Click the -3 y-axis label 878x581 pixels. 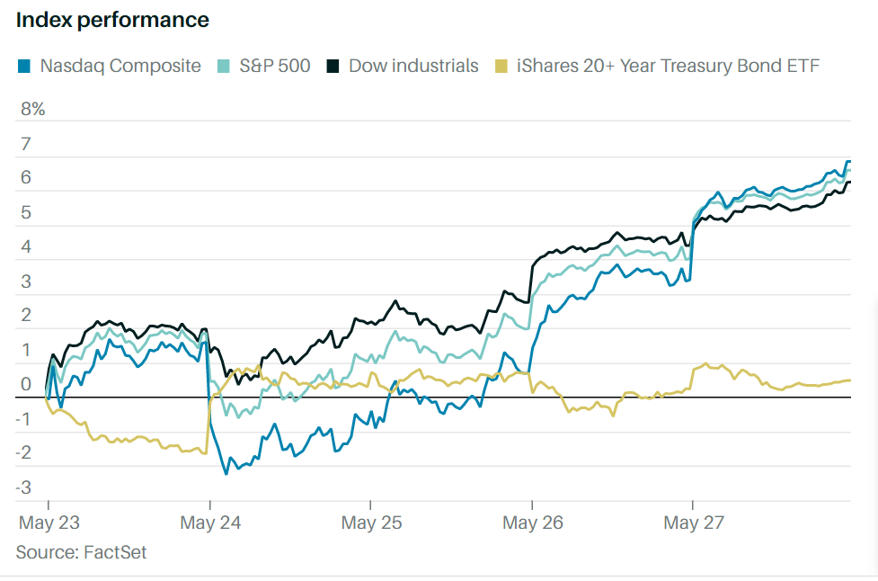point(26,488)
